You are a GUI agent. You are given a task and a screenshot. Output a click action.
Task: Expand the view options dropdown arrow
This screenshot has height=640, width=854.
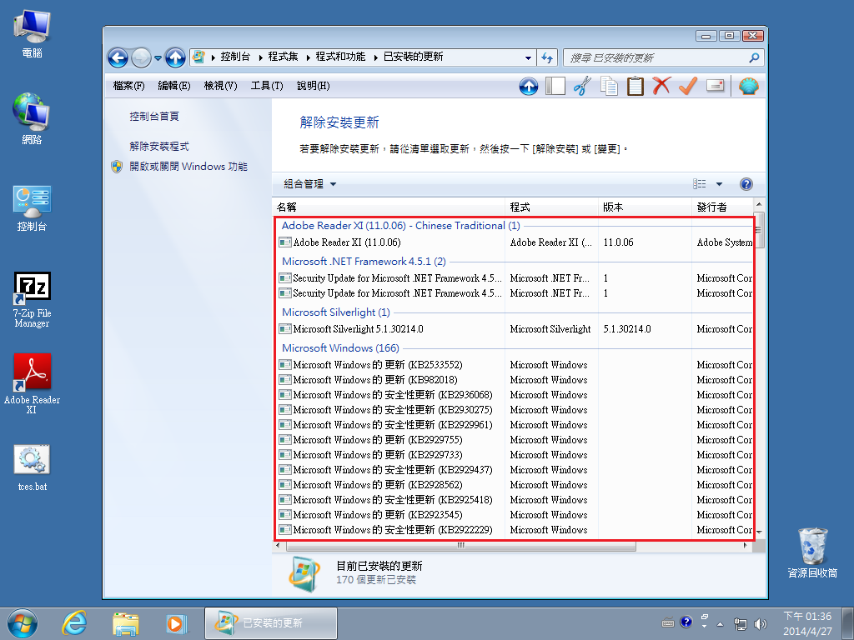point(719,184)
